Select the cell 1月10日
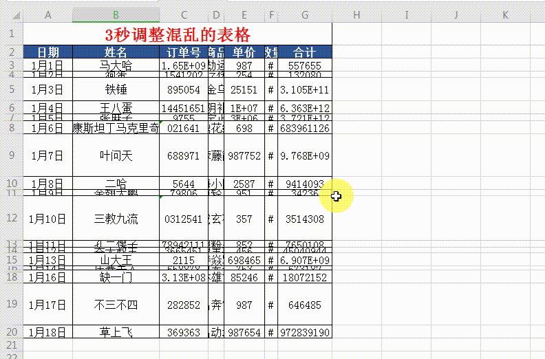 48,219
